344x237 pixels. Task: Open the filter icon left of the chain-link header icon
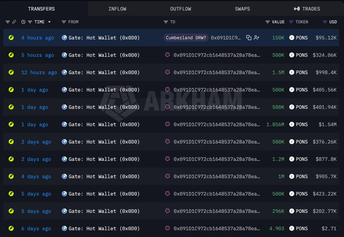(8, 22)
